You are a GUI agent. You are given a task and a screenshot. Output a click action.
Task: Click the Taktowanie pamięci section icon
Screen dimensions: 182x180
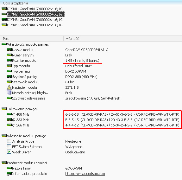pyautogui.click(x=4, y=109)
